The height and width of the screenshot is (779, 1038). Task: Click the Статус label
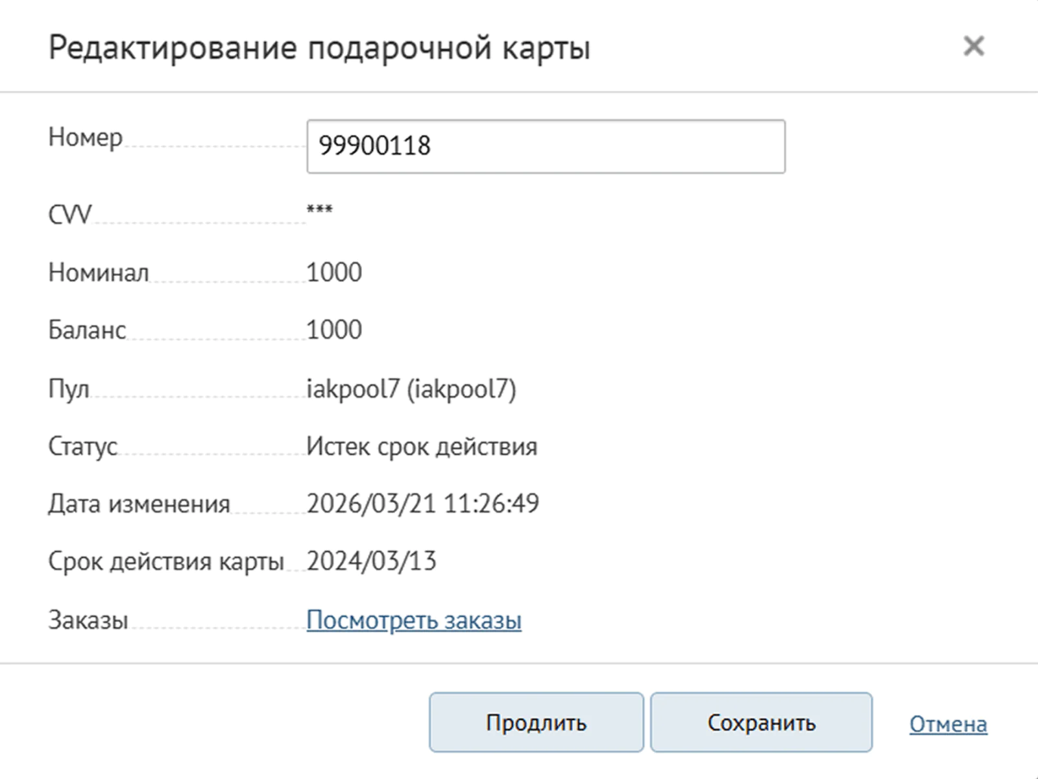click(82, 447)
